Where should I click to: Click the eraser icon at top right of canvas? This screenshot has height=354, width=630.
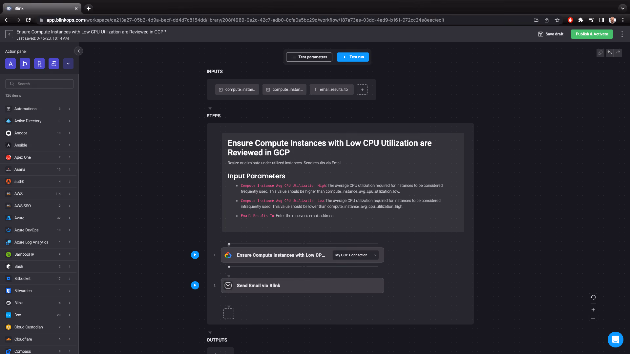click(x=600, y=53)
